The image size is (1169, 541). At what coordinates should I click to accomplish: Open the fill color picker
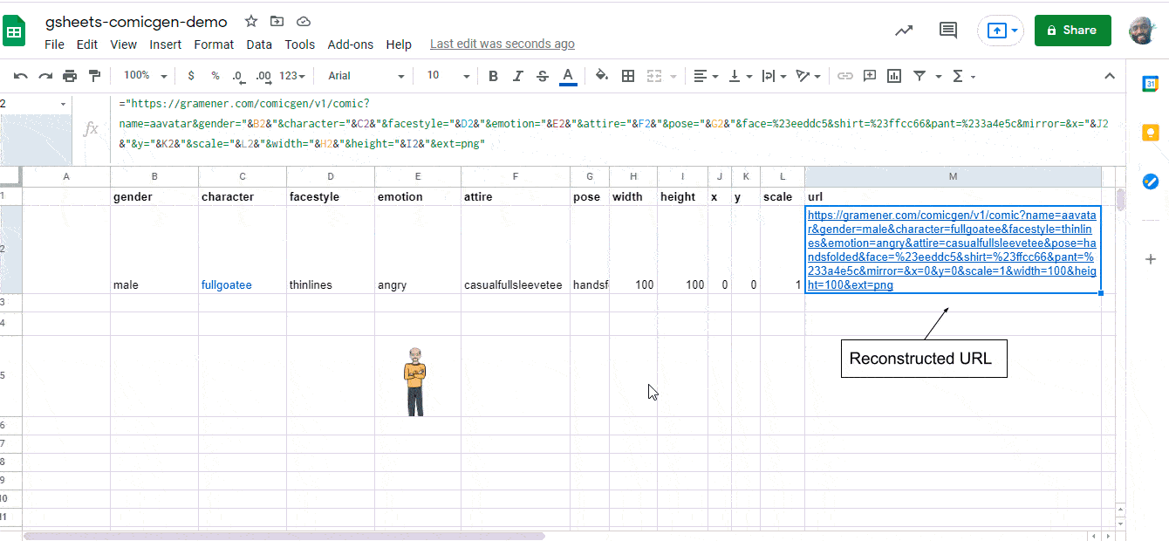coord(601,76)
